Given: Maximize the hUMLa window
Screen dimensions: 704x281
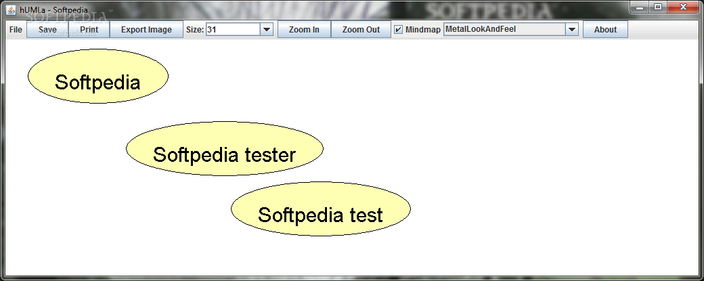Looking at the screenshot, I should (x=658, y=7).
